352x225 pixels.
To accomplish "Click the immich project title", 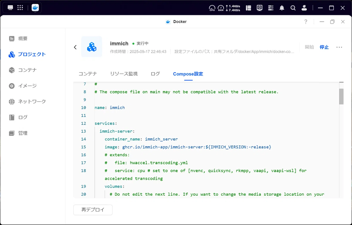I will [x=119, y=43].
